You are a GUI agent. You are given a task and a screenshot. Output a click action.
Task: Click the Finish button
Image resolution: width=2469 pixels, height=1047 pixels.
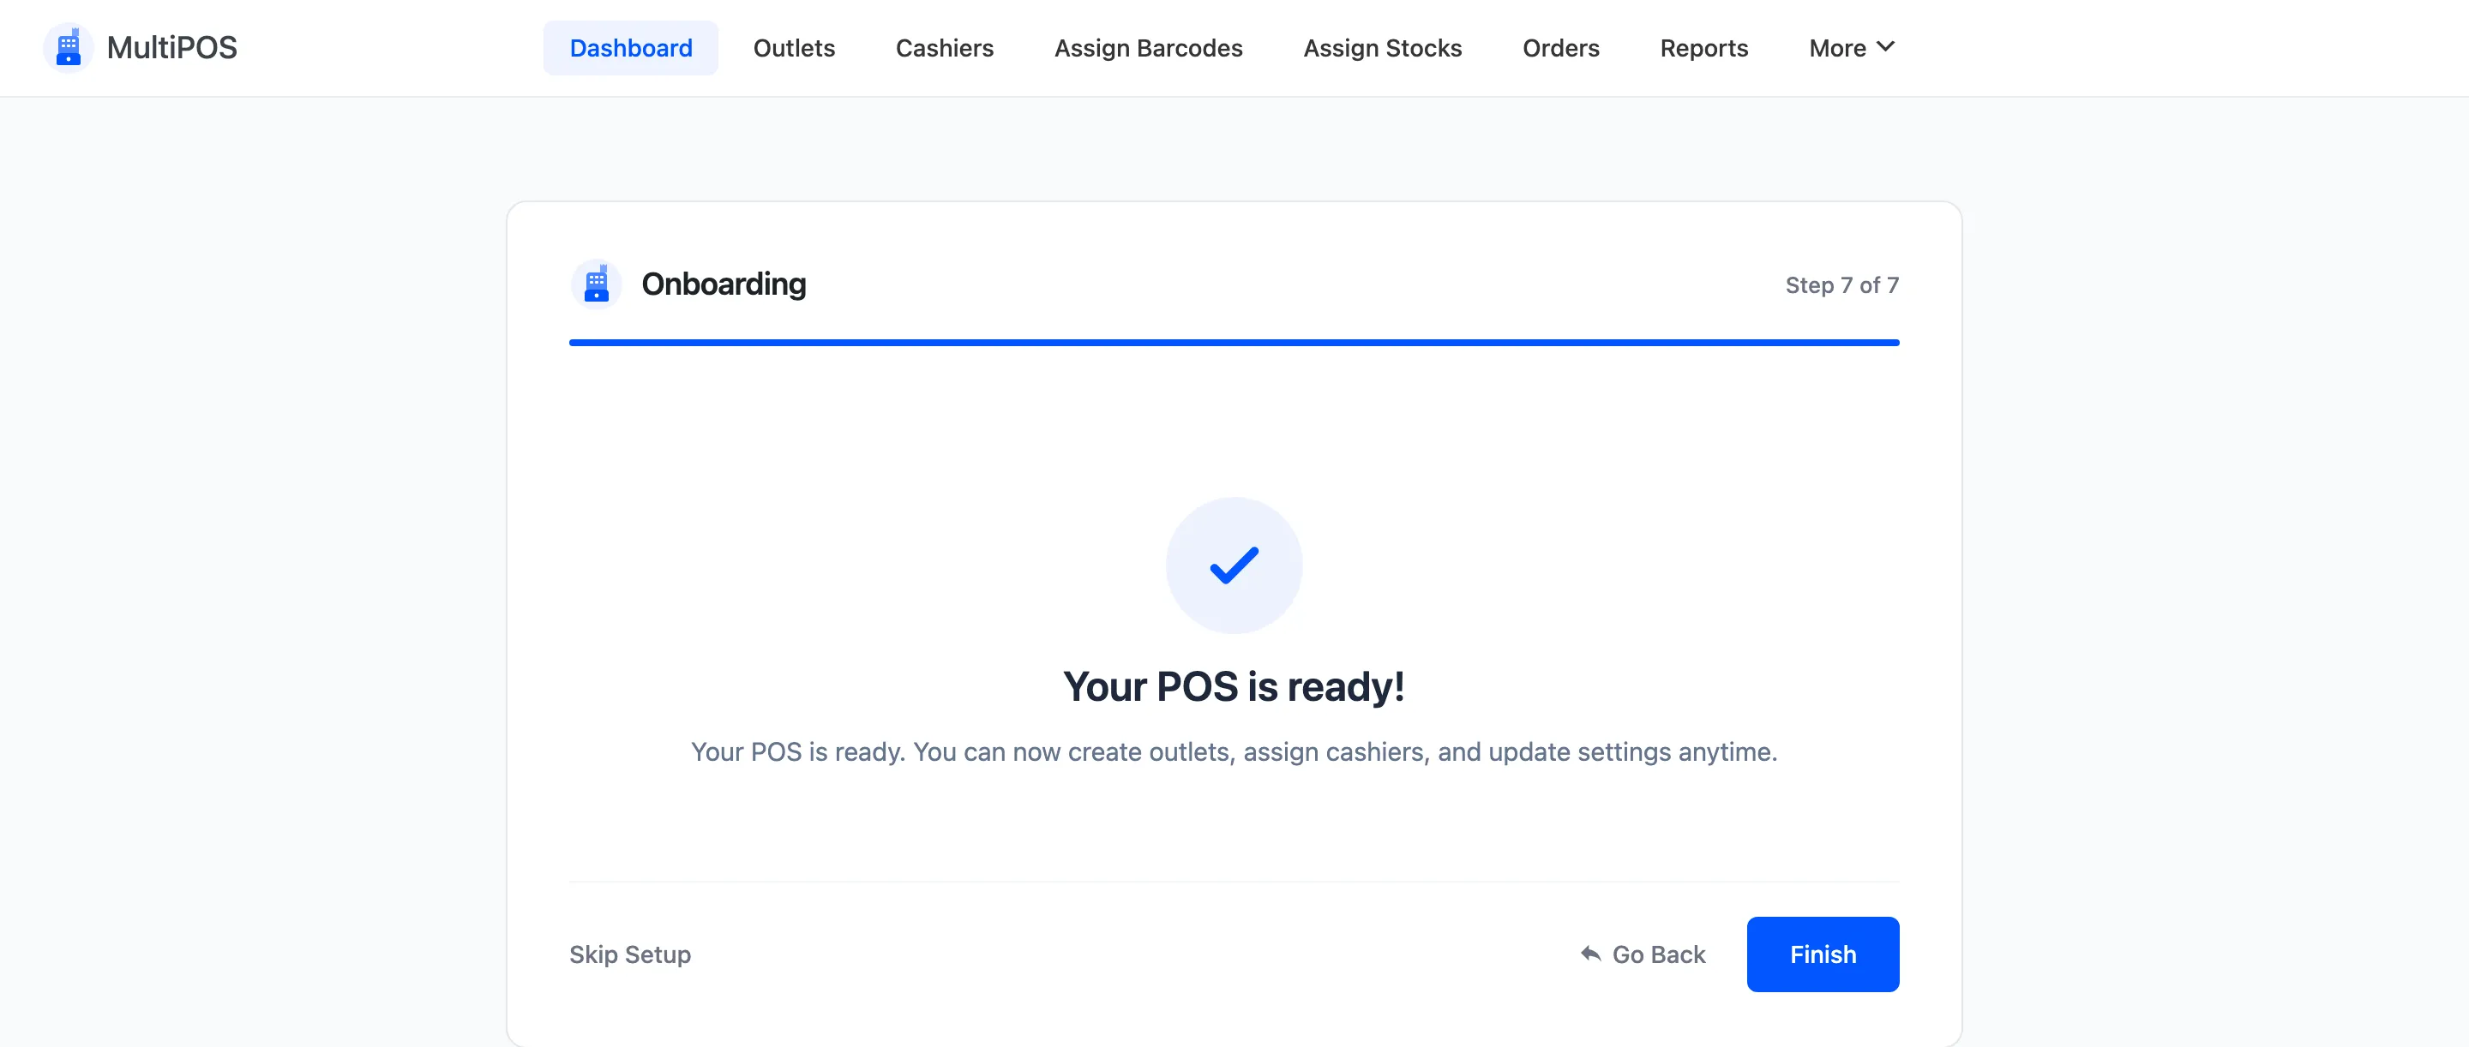[1822, 954]
